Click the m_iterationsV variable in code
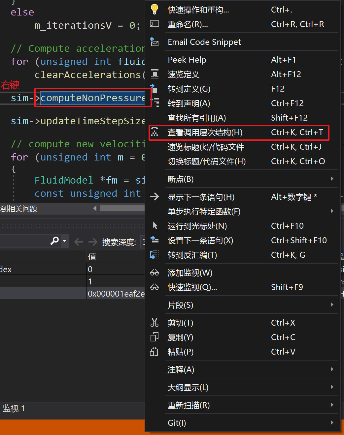 73,25
